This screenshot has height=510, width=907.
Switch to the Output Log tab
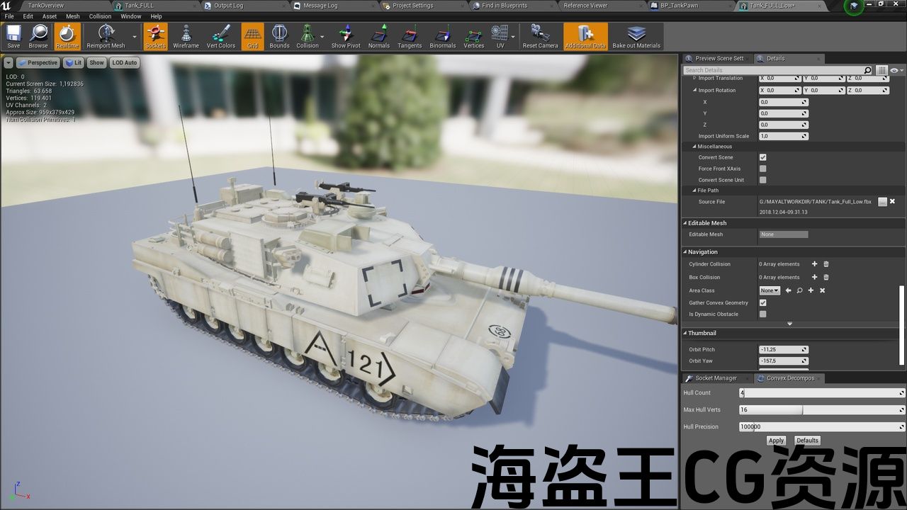228,6
